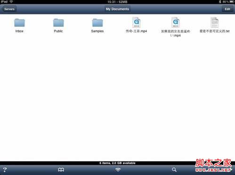Tap the time display in status bar
Screen dimensions: 235x175
[x=112, y=2]
